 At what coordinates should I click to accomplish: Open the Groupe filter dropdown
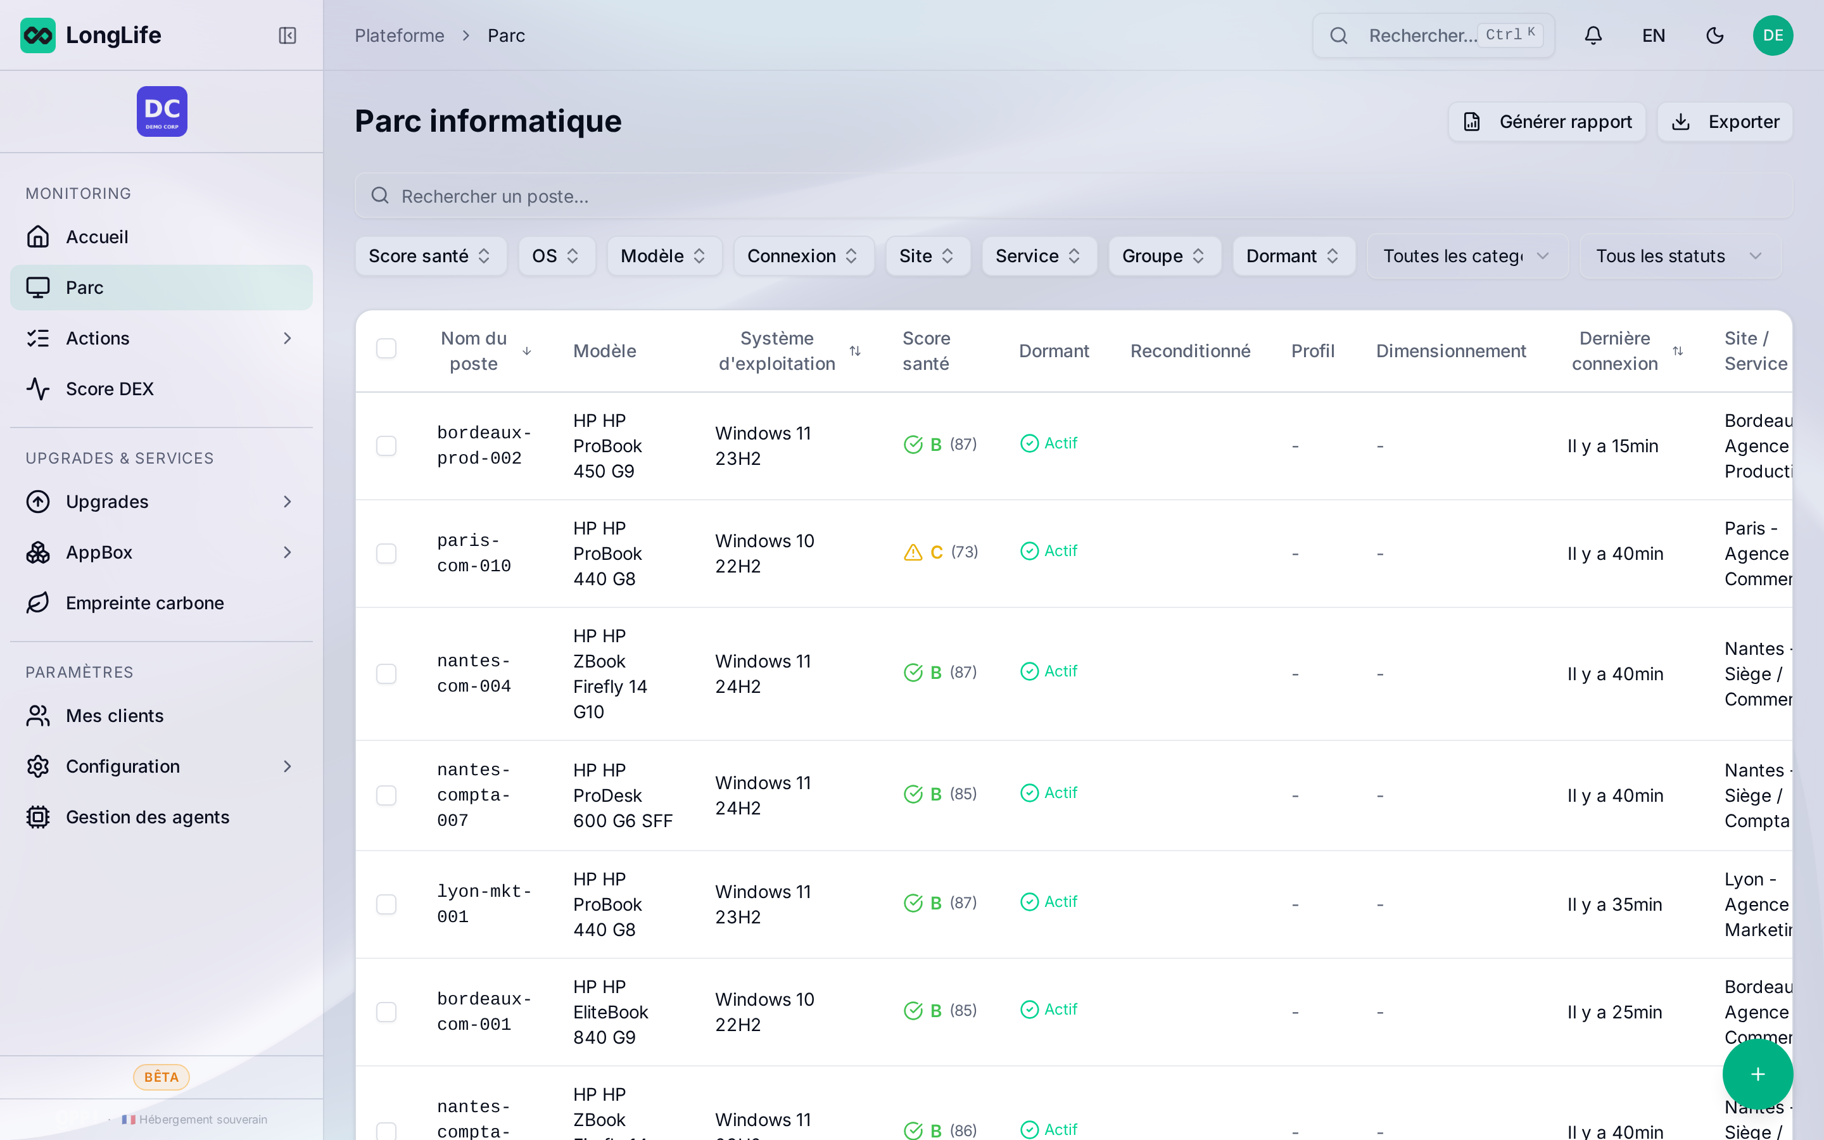point(1165,256)
